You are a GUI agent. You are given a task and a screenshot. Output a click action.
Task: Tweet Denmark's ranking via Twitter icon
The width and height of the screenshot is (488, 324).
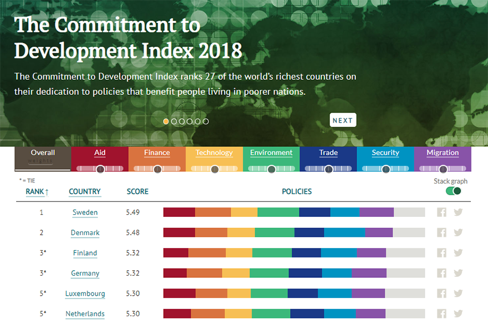pos(458,232)
